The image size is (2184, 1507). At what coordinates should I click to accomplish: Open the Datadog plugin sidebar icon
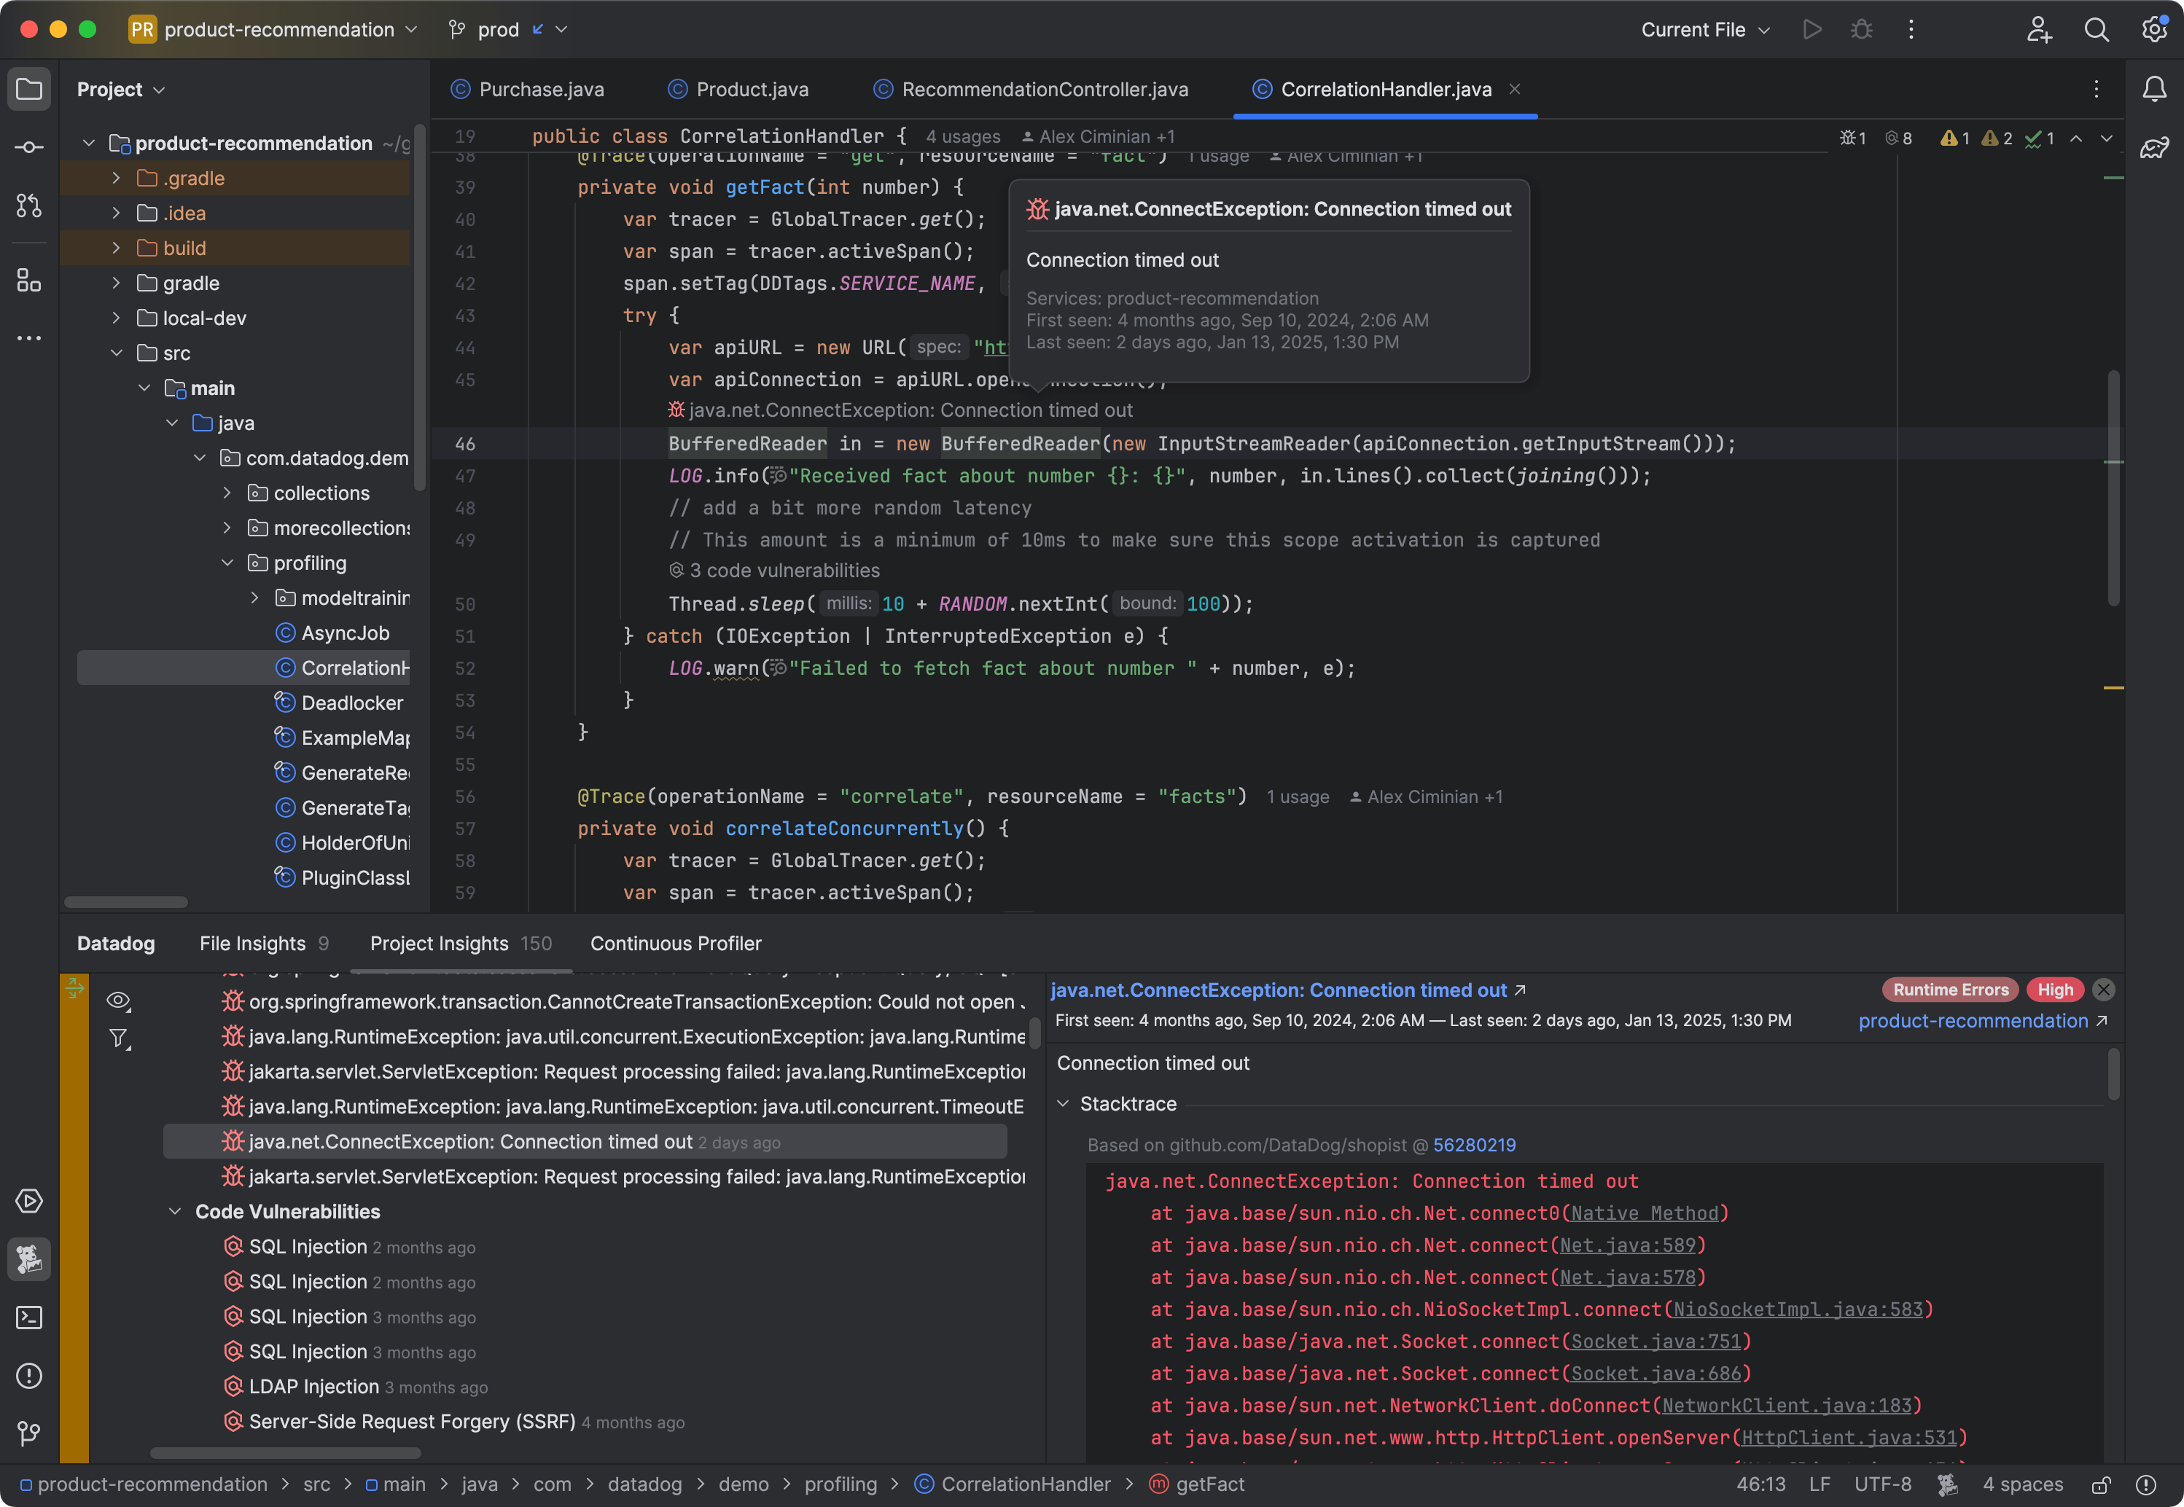point(28,1259)
